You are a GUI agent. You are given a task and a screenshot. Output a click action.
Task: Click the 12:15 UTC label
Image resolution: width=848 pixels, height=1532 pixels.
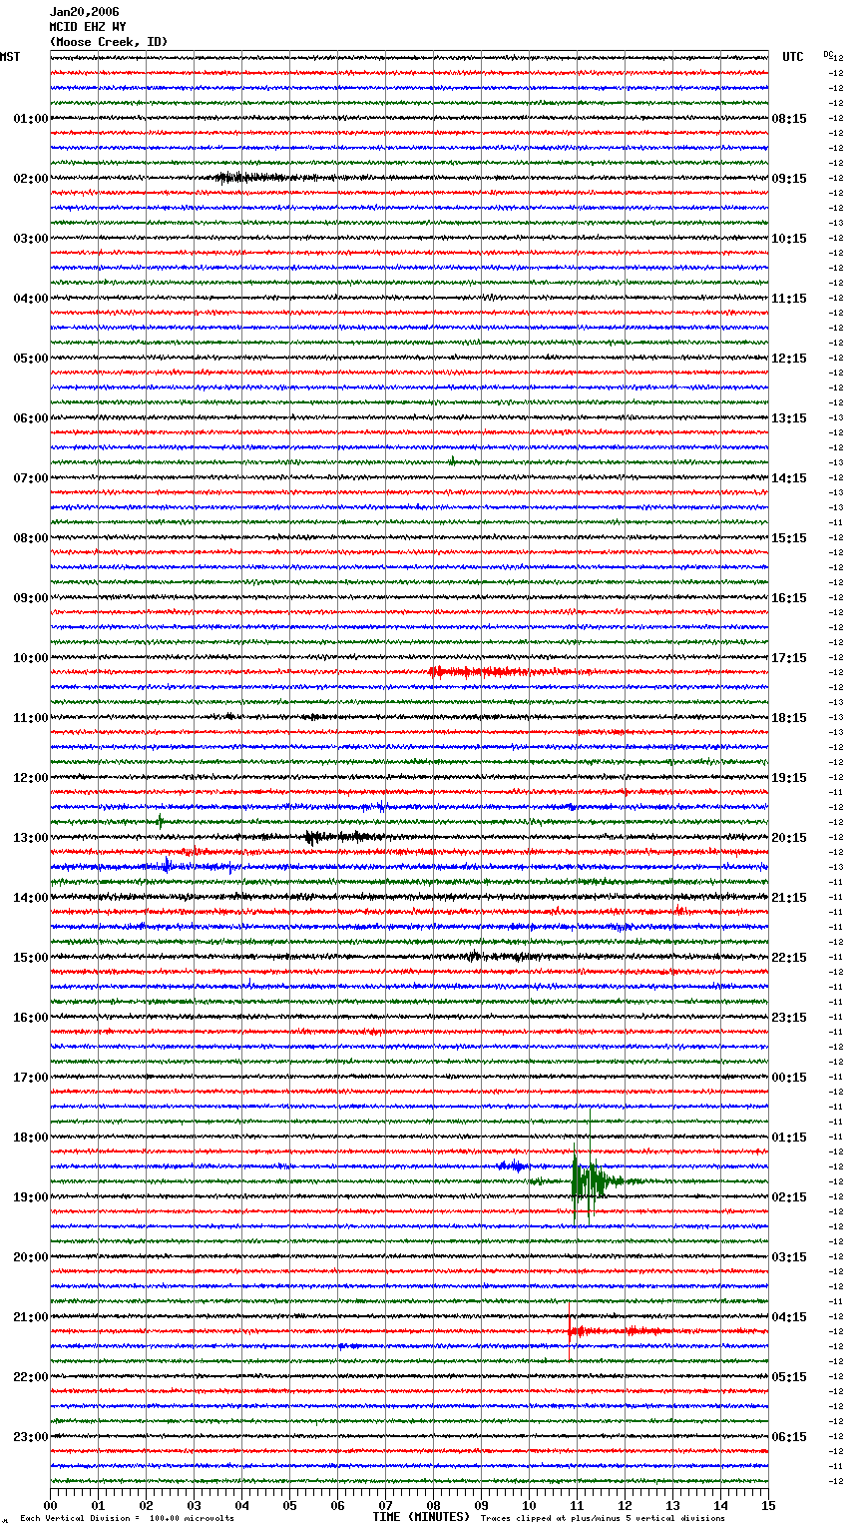click(789, 359)
